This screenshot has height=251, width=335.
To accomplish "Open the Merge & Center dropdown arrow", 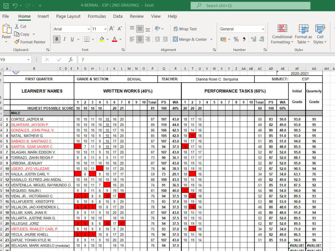I will pos(211,39).
